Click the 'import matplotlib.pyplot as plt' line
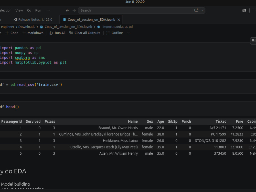Viewport: 256px width, 192px height. 33,62
